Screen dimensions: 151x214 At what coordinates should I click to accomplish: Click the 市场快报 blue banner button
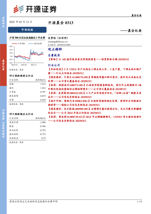point(27,30)
